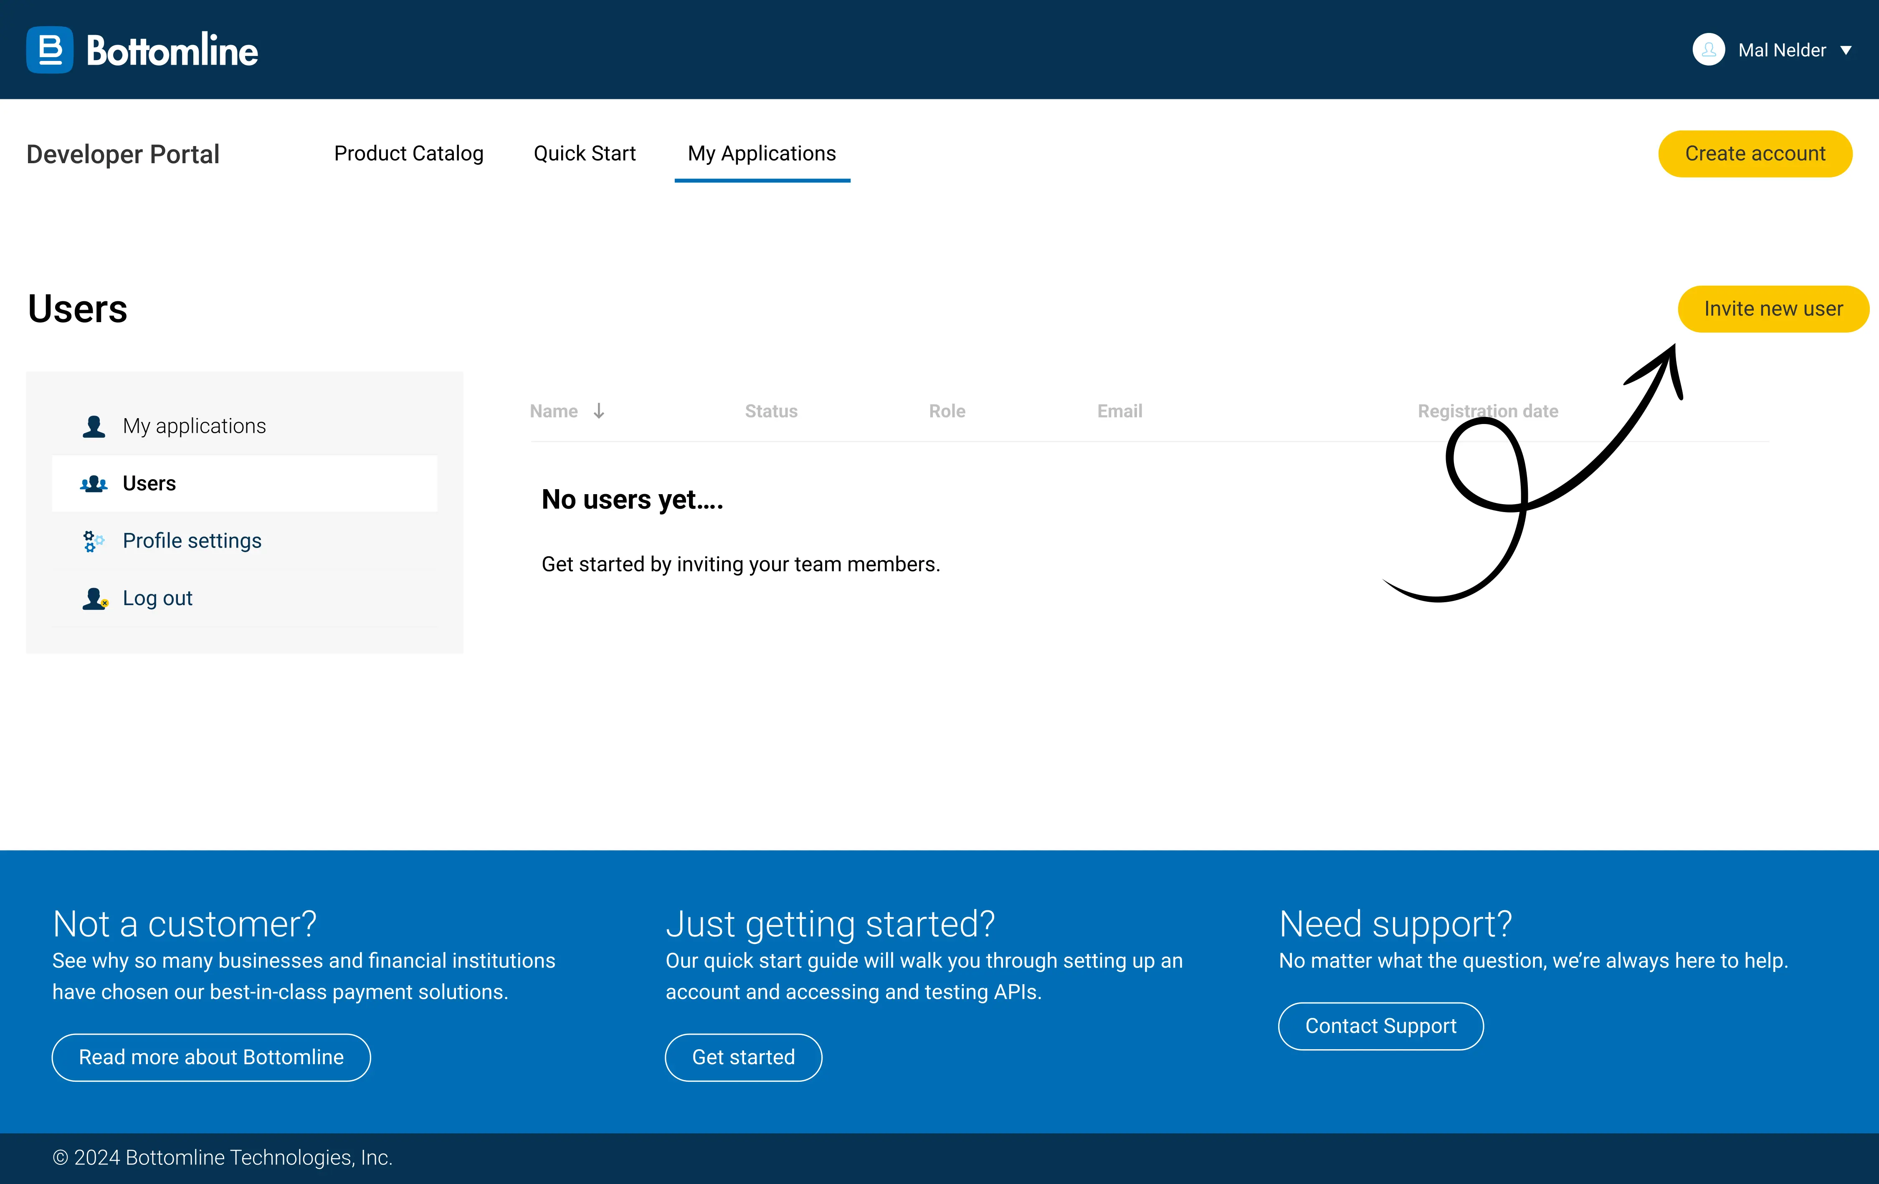The width and height of the screenshot is (1879, 1184).
Task: Sort by Name using the arrow icon
Action: pos(598,411)
